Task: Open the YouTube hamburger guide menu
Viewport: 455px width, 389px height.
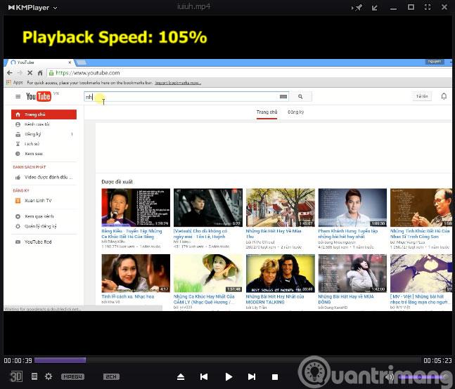Action: click(x=18, y=96)
